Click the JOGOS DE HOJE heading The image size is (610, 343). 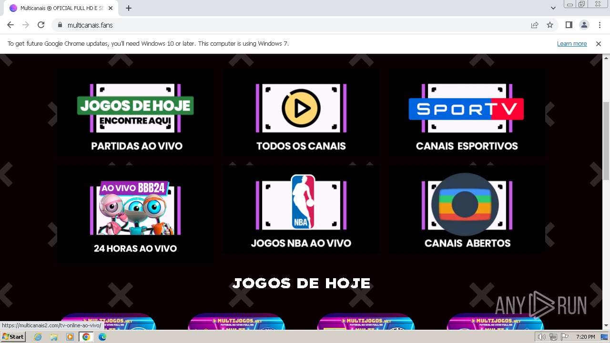(301, 283)
